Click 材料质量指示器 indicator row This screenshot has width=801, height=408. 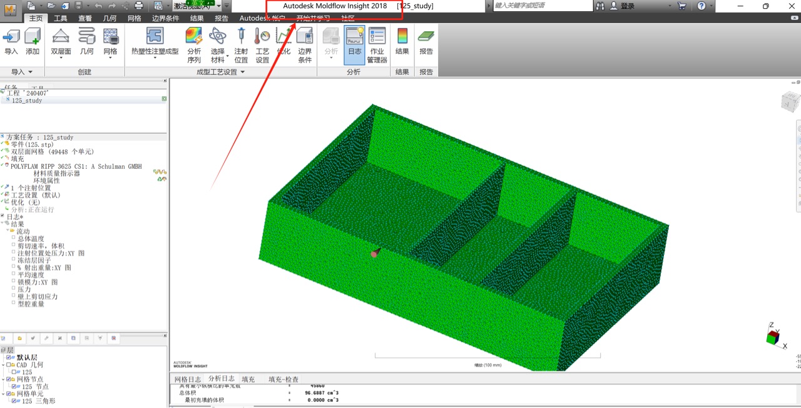pos(57,173)
